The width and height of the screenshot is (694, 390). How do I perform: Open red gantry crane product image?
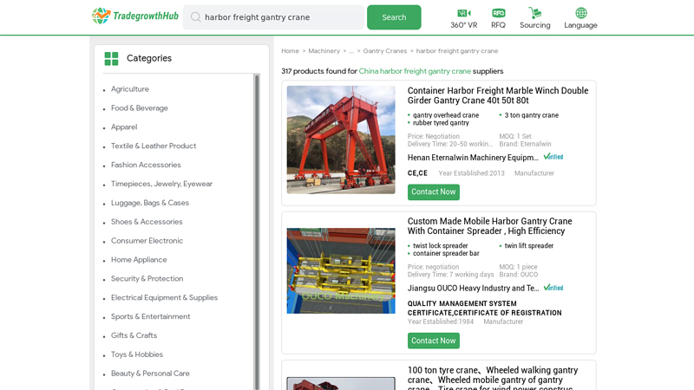(341, 140)
